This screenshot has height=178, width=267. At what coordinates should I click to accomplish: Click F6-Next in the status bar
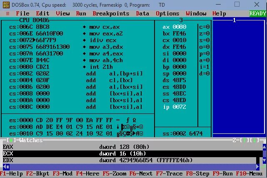tap(141, 173)
